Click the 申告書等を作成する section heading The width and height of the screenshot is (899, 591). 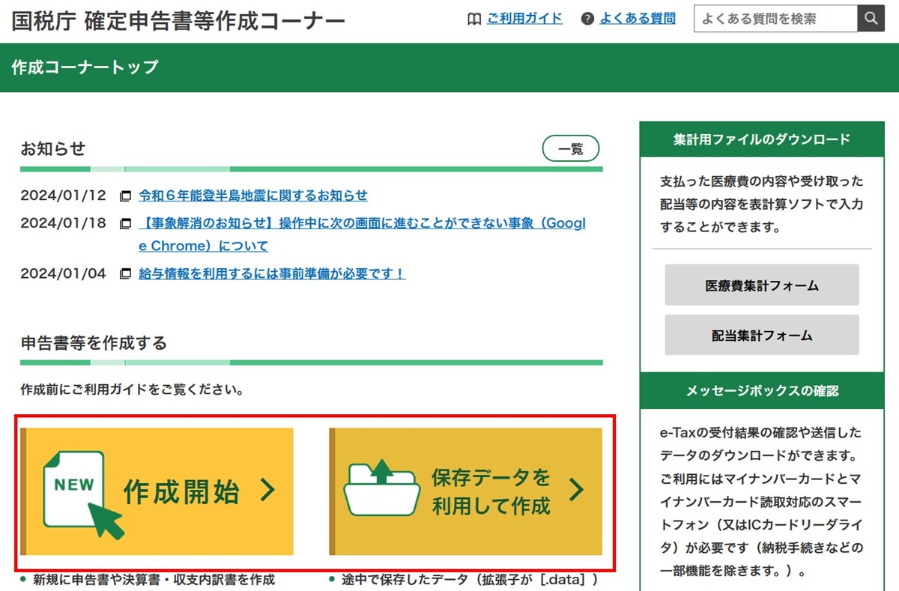tap(94, 343)
